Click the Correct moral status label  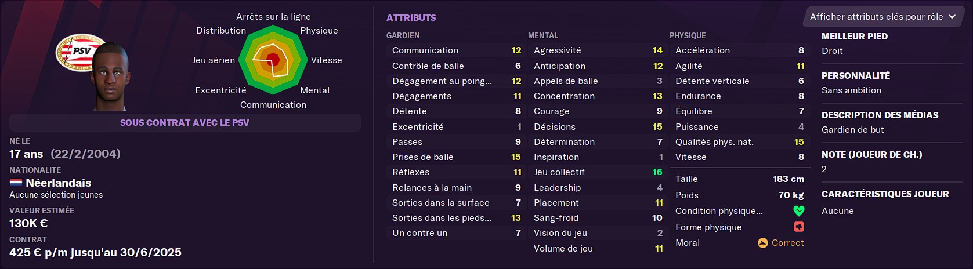click(787, 243)
